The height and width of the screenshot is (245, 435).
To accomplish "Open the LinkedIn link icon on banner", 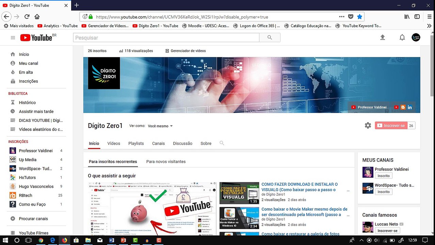I will (x=410, y=107).
